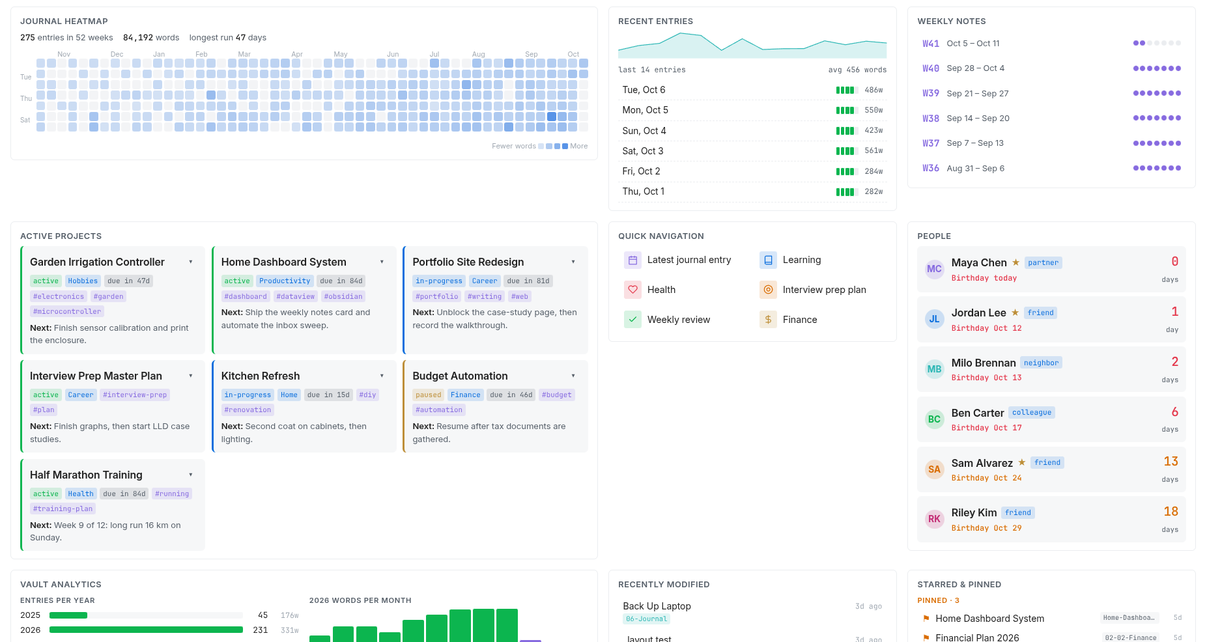Click the 2026 entries per year bar
The width and height of the screenshot is (1207, 642).
(x=146, y=630)
